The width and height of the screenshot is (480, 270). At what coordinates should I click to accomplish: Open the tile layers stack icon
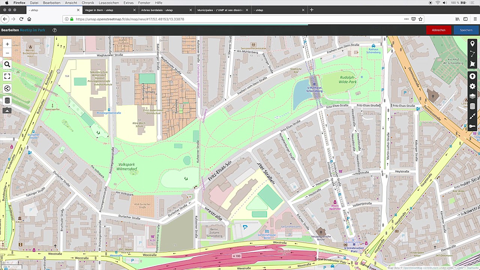point(472,96)
